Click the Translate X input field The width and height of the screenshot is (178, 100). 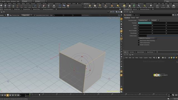click(x=145, y=23)
